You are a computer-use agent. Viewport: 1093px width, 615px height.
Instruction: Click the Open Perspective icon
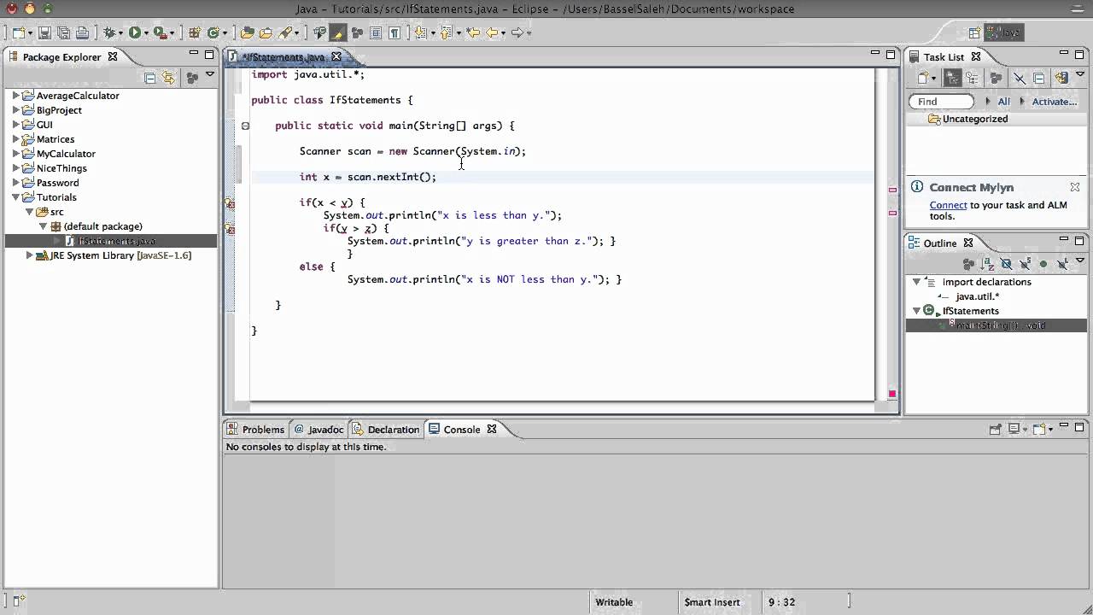pyautogui.click(x=973, y=32)
